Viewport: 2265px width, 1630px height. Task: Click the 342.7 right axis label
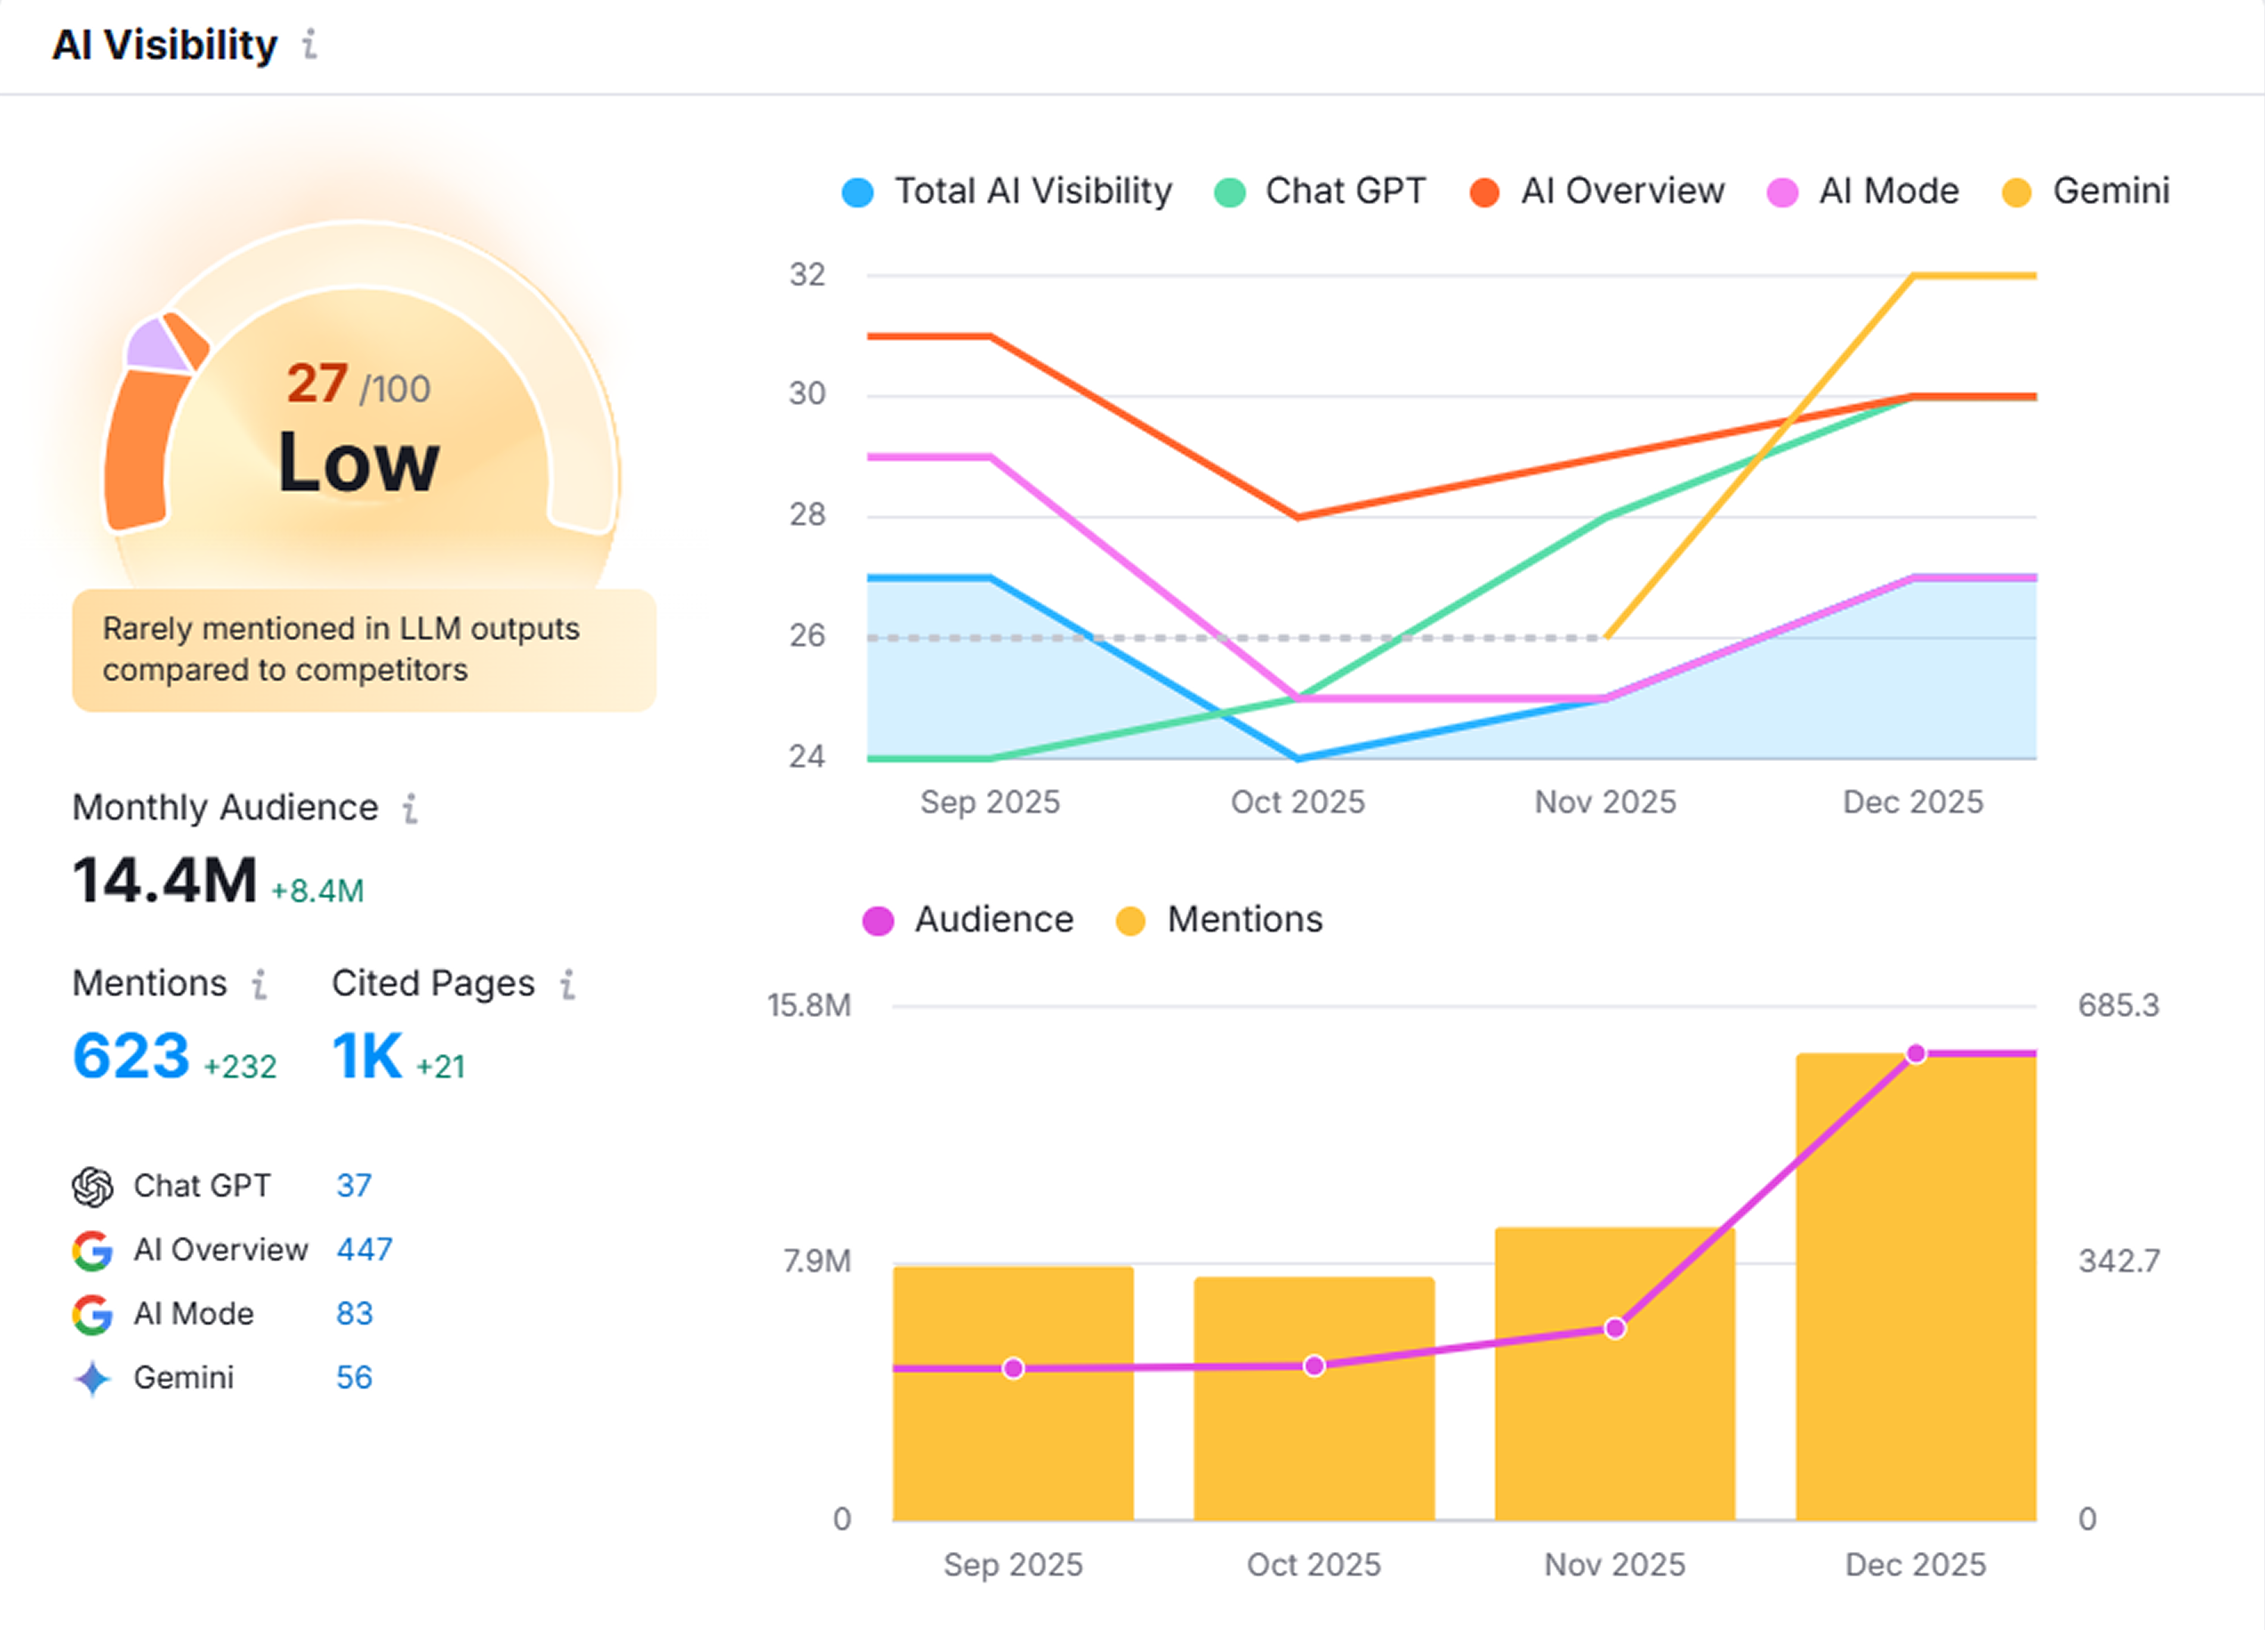[2119, 1263]
